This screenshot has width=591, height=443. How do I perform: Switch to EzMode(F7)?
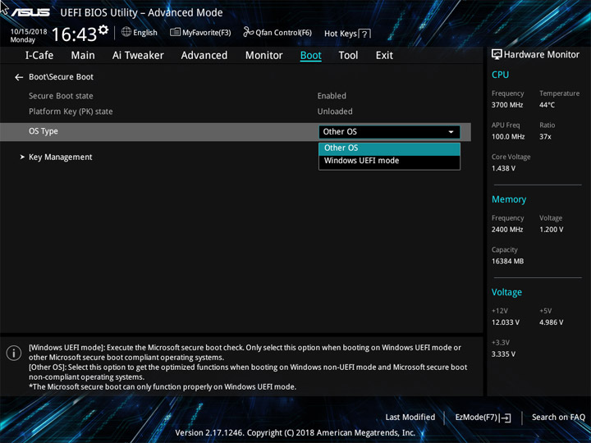(477, 418)
